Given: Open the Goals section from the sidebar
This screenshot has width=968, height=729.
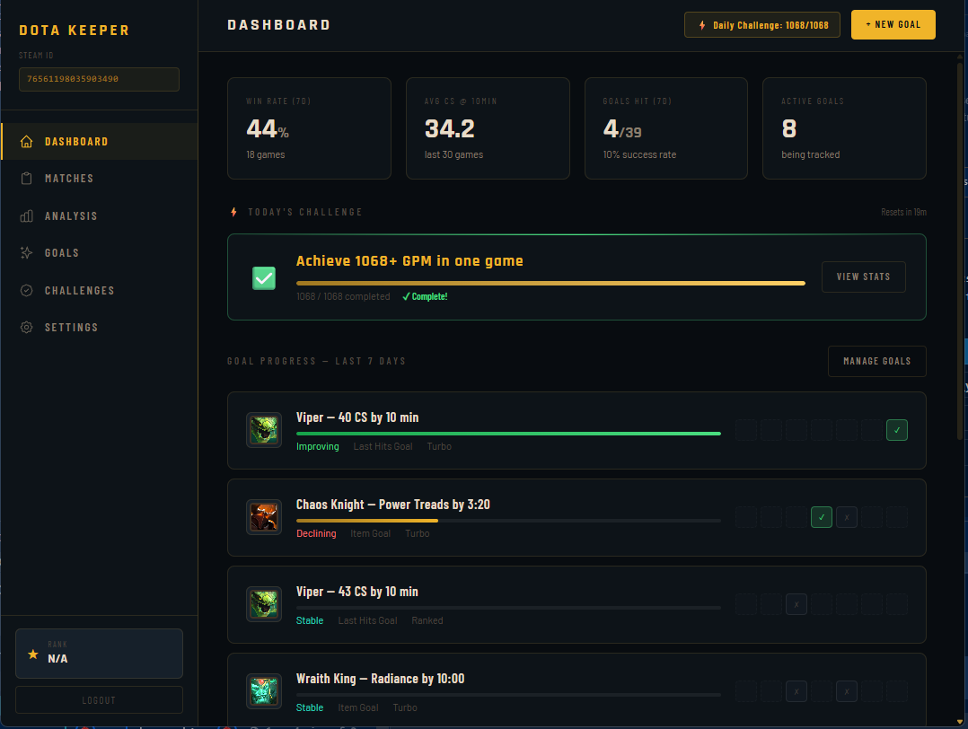Looking at the screenshot, I should 27,252.
